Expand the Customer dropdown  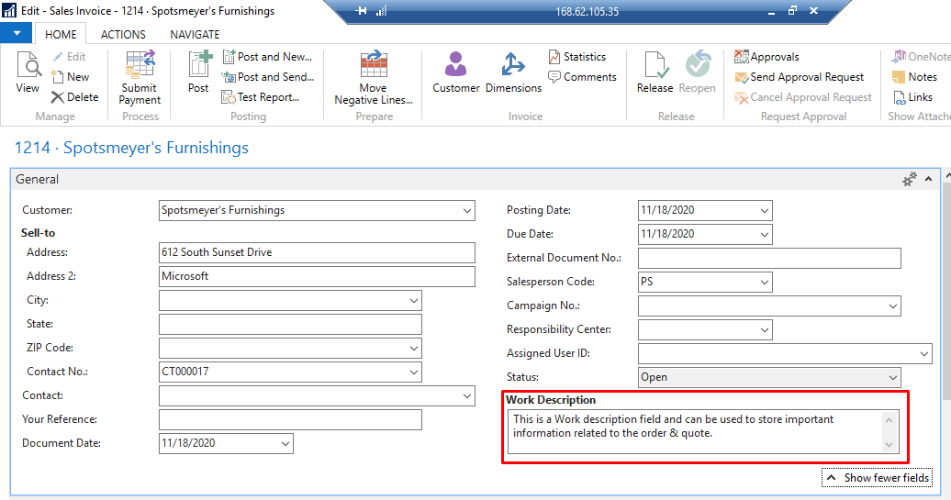[x=467, y=211]
